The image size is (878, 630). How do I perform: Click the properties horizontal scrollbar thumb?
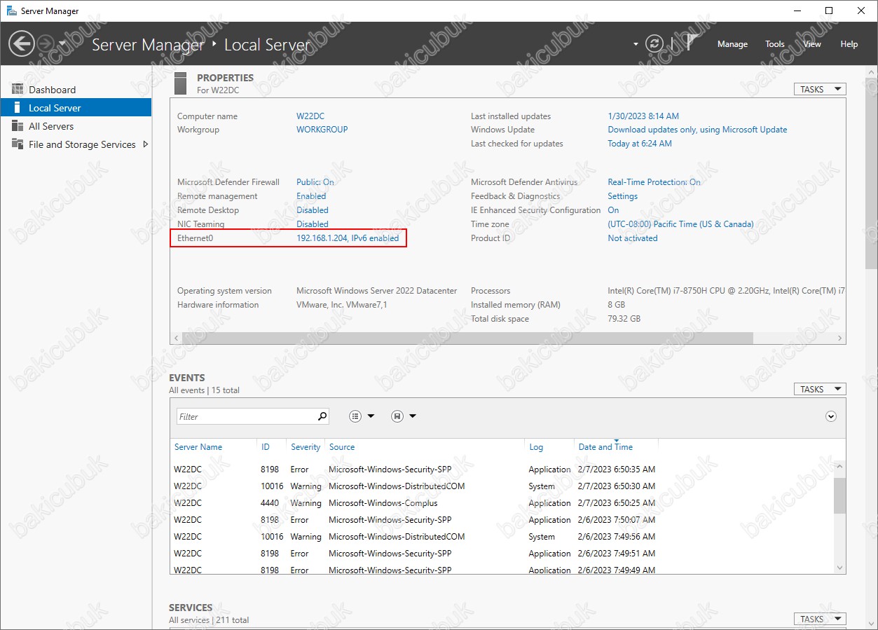[x=467, y=338]
